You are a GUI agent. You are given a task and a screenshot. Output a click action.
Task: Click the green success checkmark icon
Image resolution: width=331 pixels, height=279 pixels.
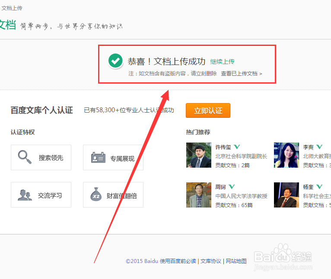point(115,61)
